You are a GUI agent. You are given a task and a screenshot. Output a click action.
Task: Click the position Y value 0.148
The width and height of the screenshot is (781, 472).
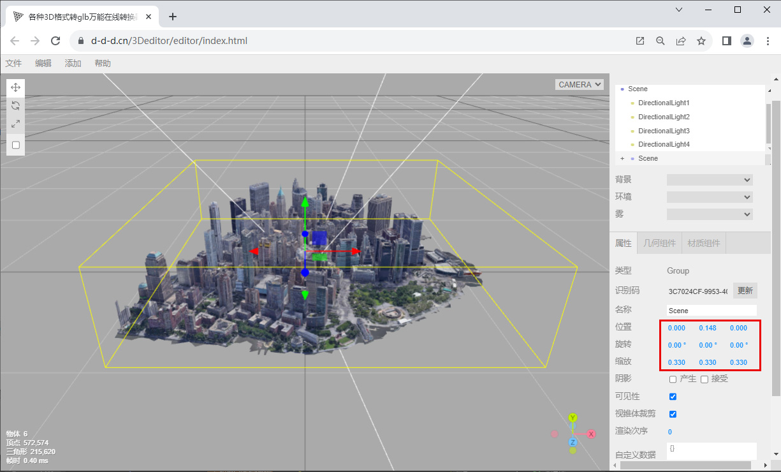point(708,328)
